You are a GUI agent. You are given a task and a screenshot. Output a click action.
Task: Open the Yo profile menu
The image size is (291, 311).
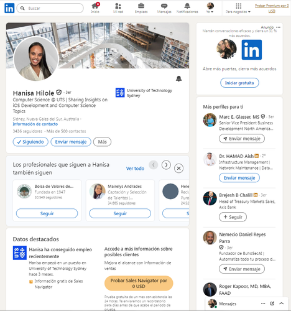coord(210,8)
